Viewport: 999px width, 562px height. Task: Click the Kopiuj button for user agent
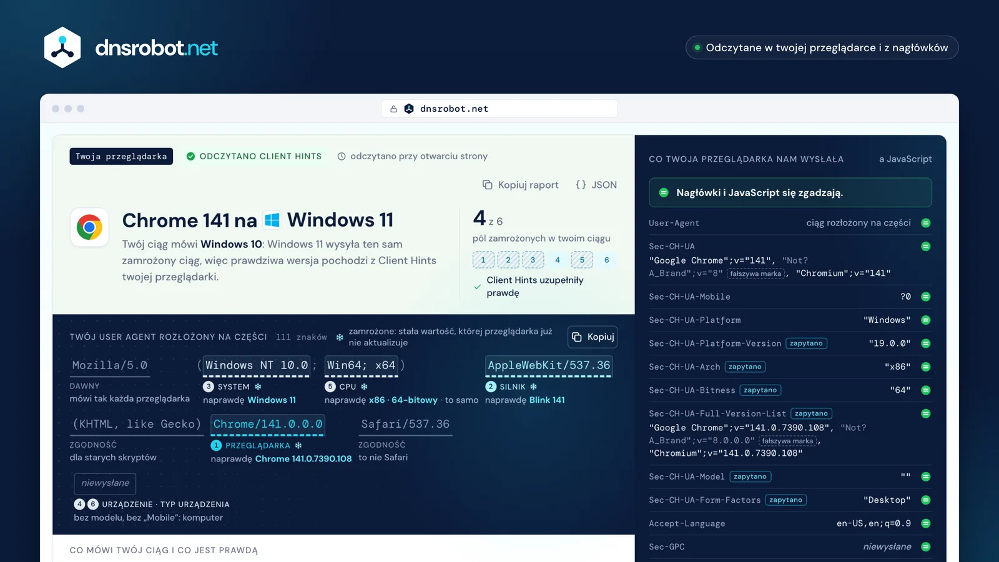[x=593, y=337]
